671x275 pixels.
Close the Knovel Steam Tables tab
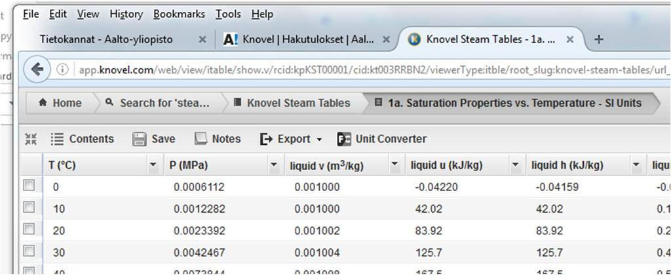coord(570,39)
